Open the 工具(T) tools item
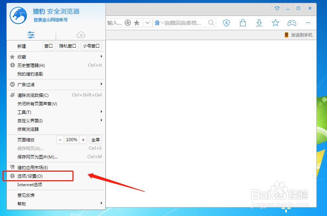This screenshot has width=327, height=216. click(56, 112)
